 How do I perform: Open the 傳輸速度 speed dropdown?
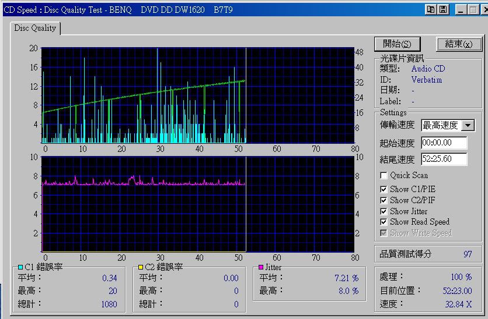(x=468, y=125)
